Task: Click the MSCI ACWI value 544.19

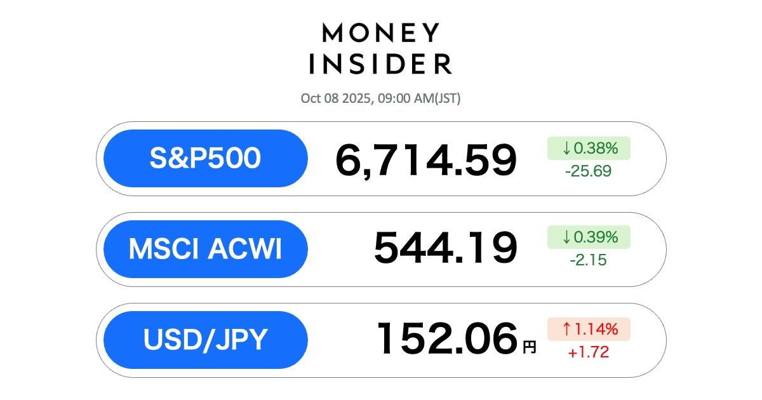Action: click(x=445, y=248)
